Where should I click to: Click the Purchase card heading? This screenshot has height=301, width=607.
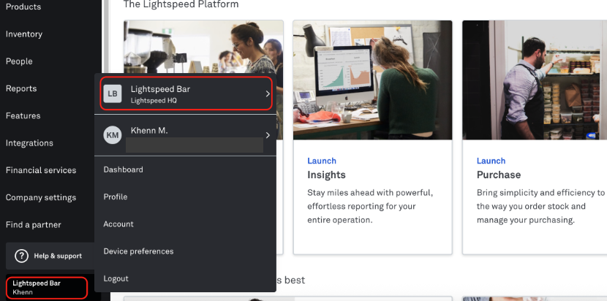499,175
